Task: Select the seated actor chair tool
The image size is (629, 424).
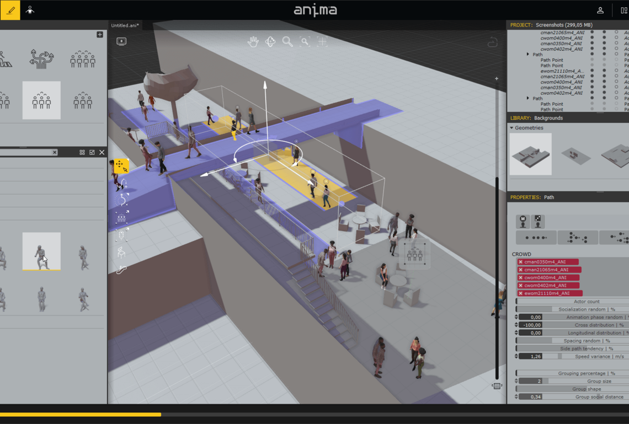Action: [120, 252]
